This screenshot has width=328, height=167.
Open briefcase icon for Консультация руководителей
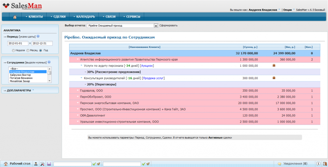[x=274, y=78]
